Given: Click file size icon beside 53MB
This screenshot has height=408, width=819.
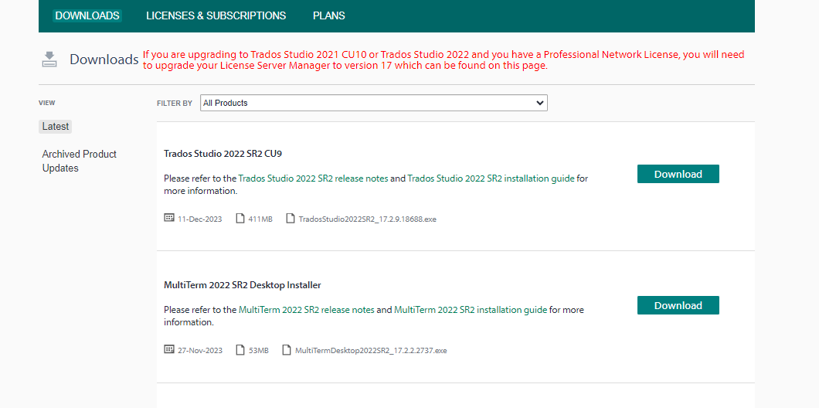Looking at the screenshot, I should tap(240, 349).
